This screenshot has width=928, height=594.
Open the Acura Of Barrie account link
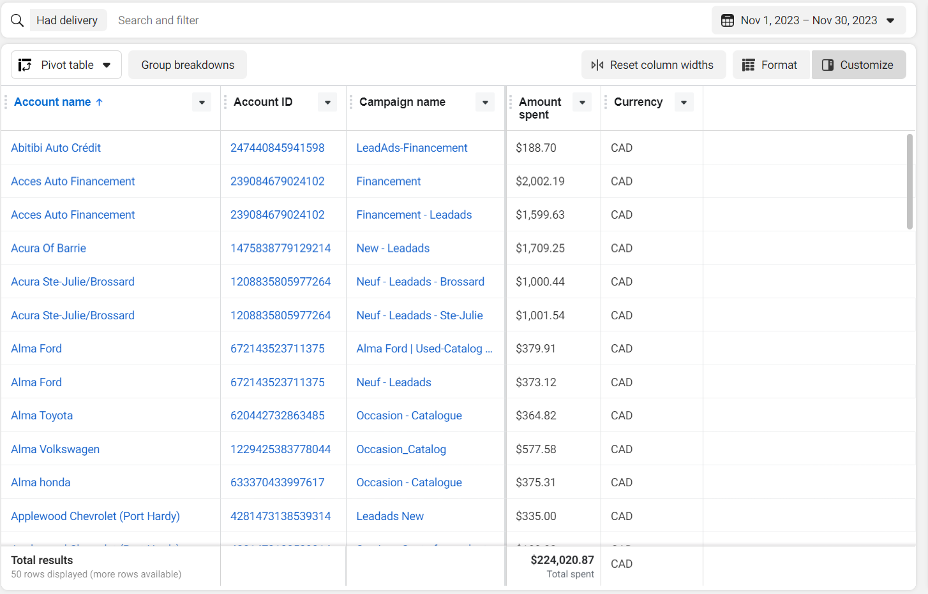tap(49, 249)
